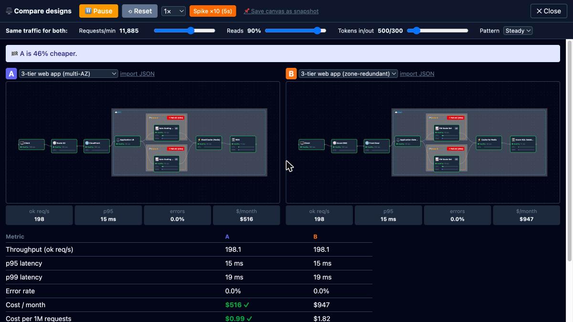Click the orange B design badge

coord(291,74)
